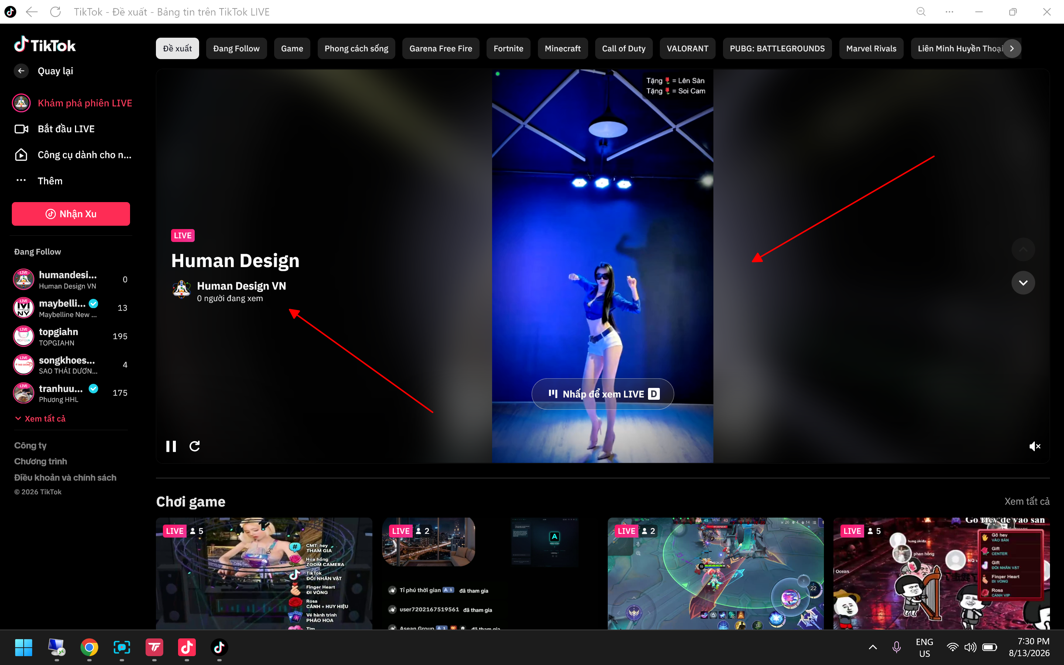
Task: Open the black TikTok taskbar app
Action: 219,647
